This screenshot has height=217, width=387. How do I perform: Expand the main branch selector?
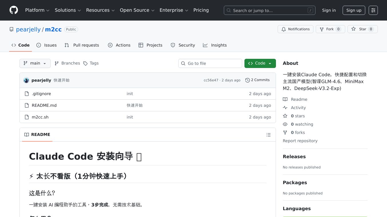pos(35,63)
